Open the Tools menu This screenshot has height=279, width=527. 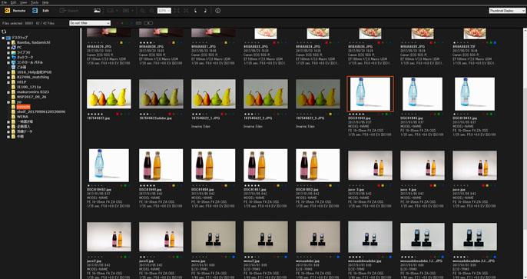pos(35,2)
